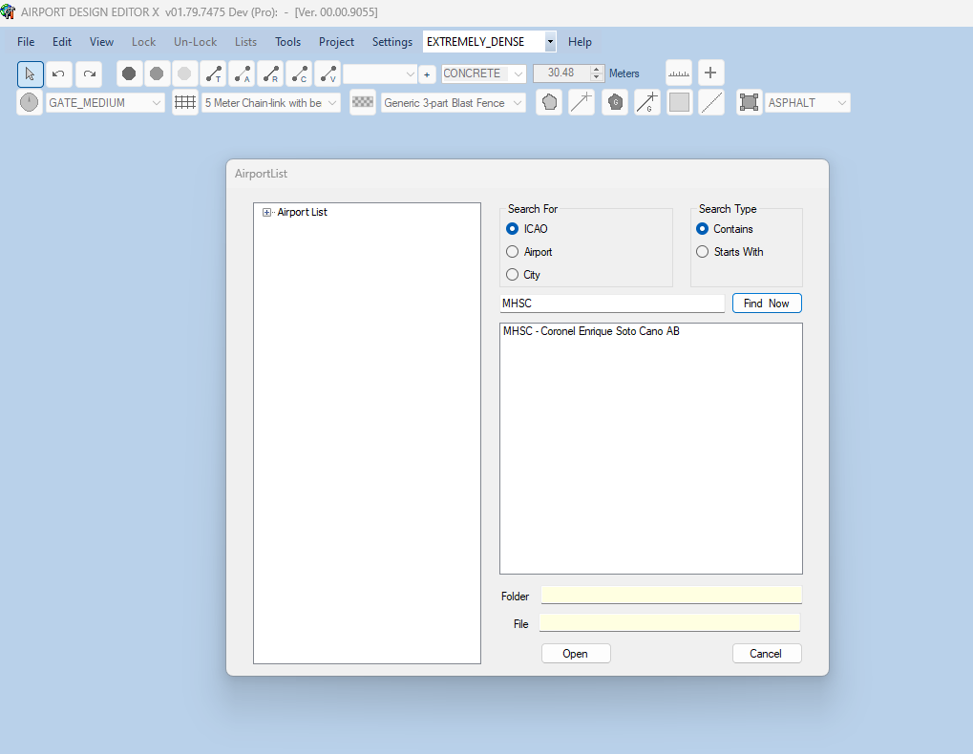This screenshot has width=973, height=754.
Task: Click the ruler measurement icon
Action: [679, 73]
